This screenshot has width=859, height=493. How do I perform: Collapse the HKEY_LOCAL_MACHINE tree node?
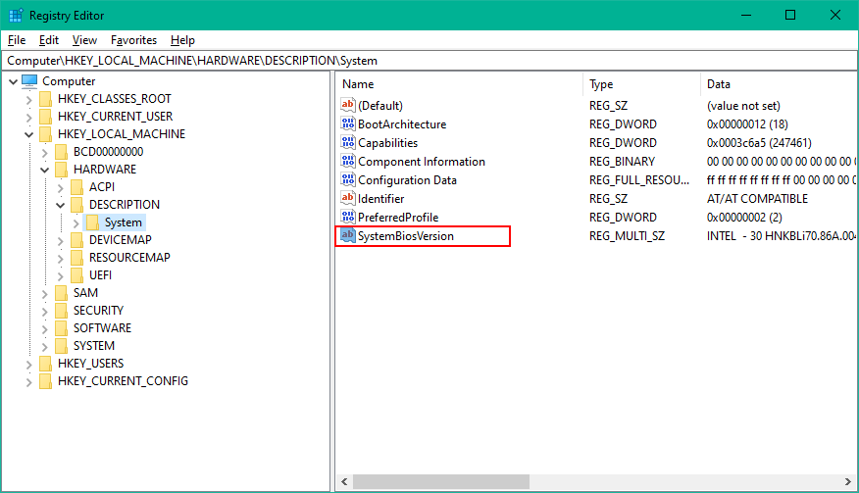tap(29, 134)
